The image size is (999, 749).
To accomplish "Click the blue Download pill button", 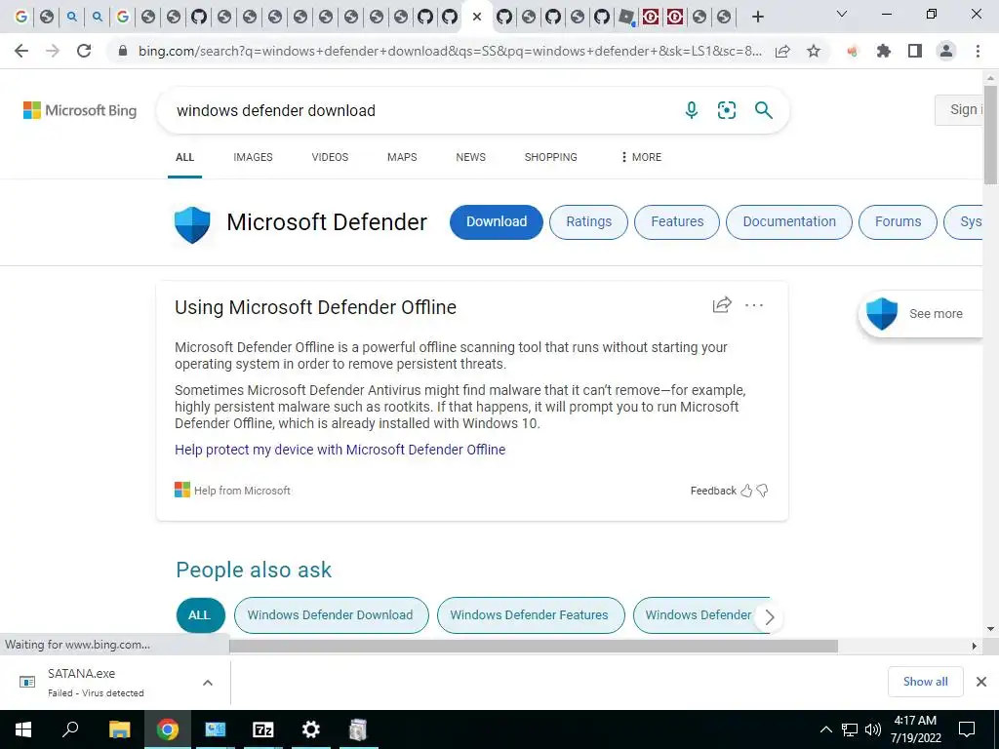I will tap(497, 221).
